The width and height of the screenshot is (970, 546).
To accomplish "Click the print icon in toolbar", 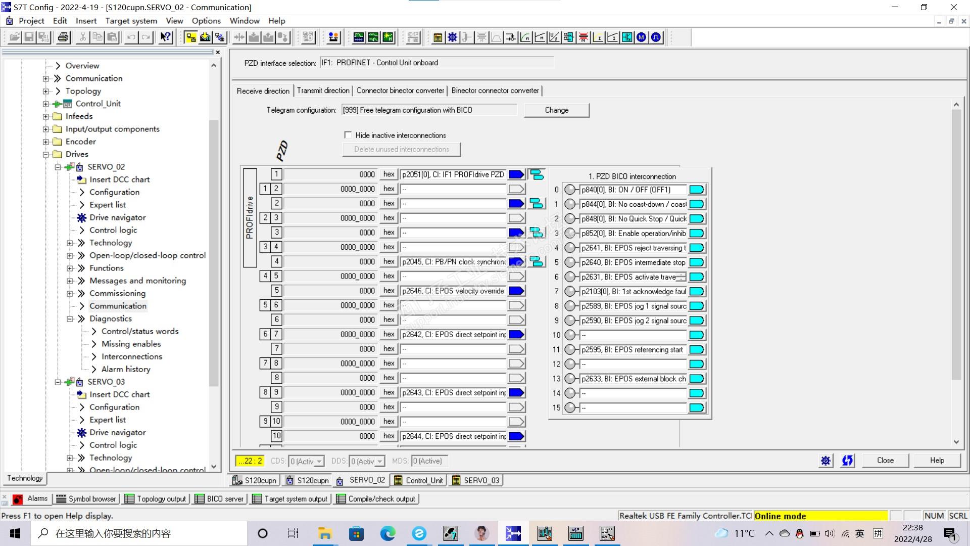I will 63,37.
